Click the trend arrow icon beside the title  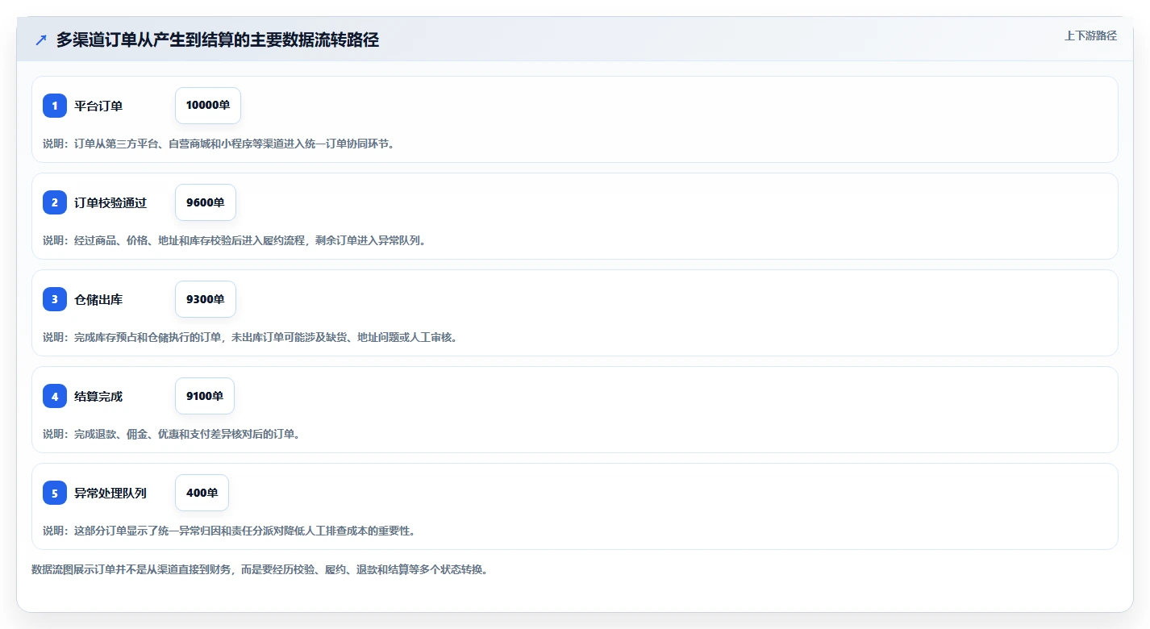(x=41, y=40)
